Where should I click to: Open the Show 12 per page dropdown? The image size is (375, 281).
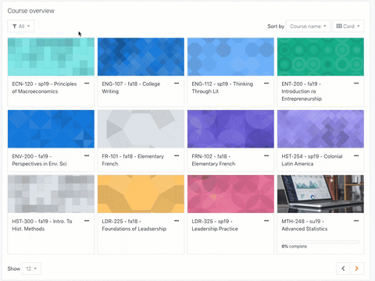click(31, 269)
